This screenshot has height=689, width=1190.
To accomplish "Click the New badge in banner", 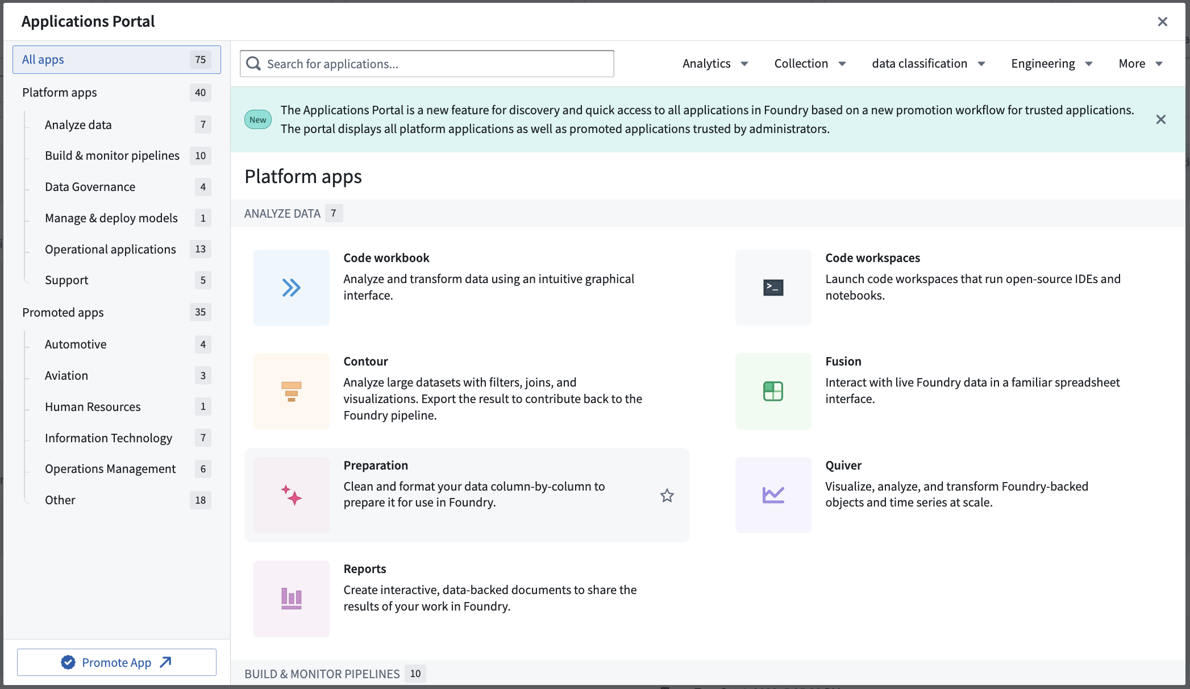I will pos(258,119).
